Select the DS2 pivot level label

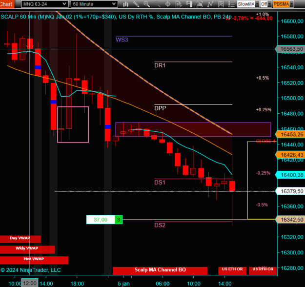tap(160, 225)
